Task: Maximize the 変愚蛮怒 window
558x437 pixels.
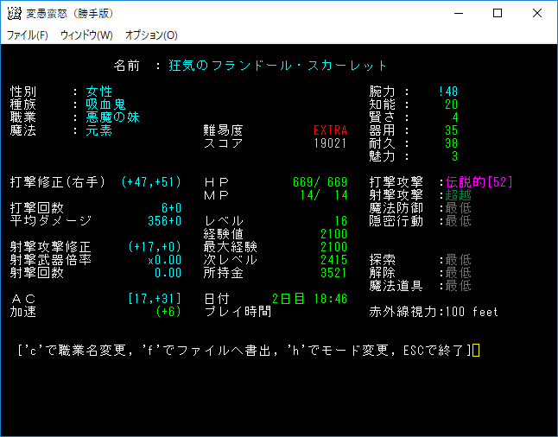Action: click(x=498, y=13)
